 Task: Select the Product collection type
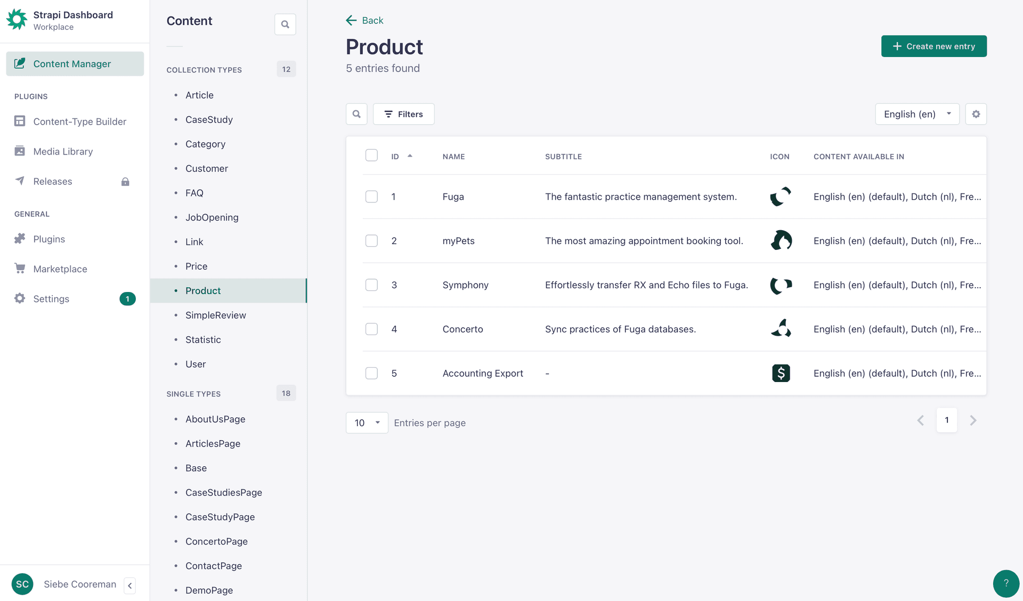tap(229, 291)
